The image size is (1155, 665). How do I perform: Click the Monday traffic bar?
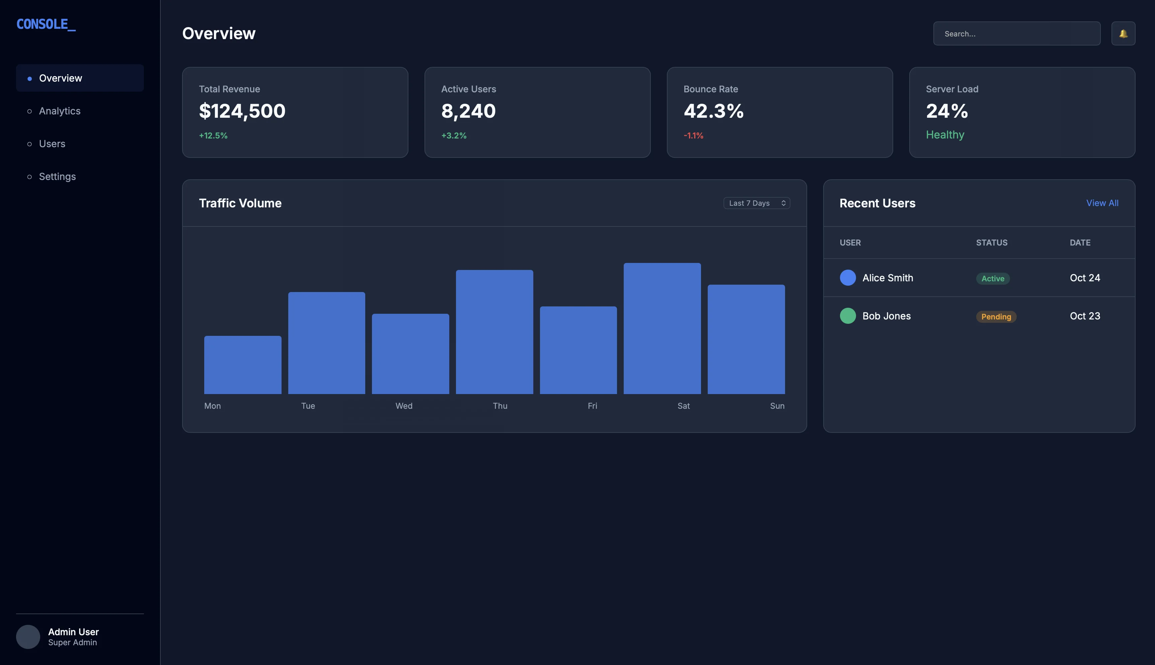click(x=242, y=365)
